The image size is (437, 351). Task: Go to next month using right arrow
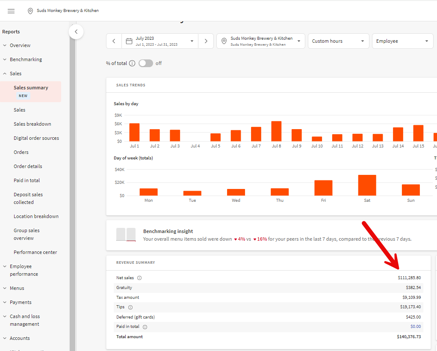[x=206, y=41]
